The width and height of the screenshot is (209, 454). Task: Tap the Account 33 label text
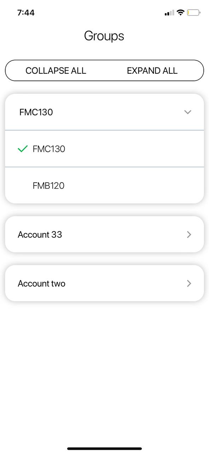tap(40, 234)
